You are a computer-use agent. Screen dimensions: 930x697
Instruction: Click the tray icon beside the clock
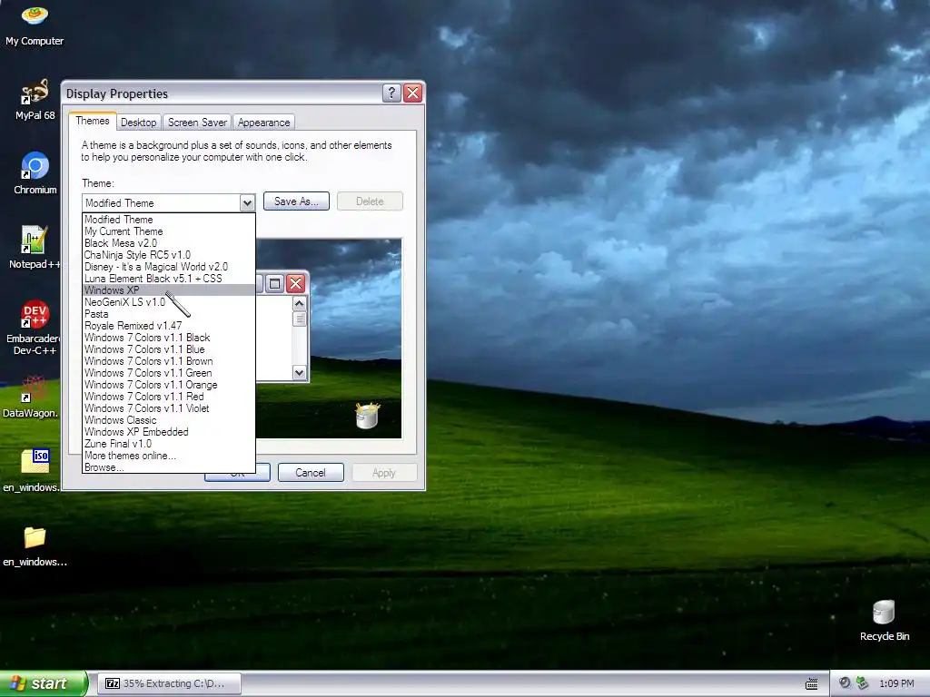click(x=863, y=683)
